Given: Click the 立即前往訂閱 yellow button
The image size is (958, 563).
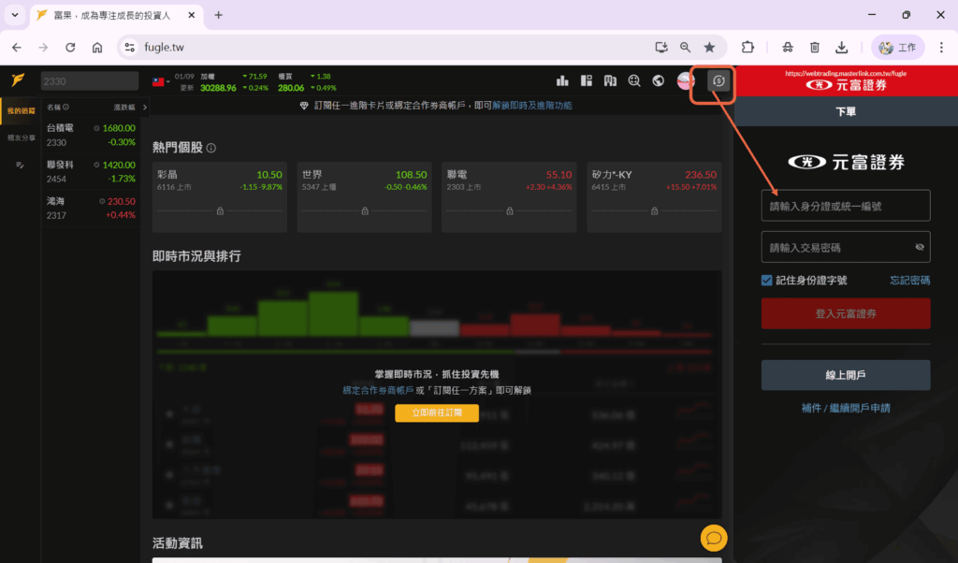Looking at the screenshot, I should tap(436, 412).
